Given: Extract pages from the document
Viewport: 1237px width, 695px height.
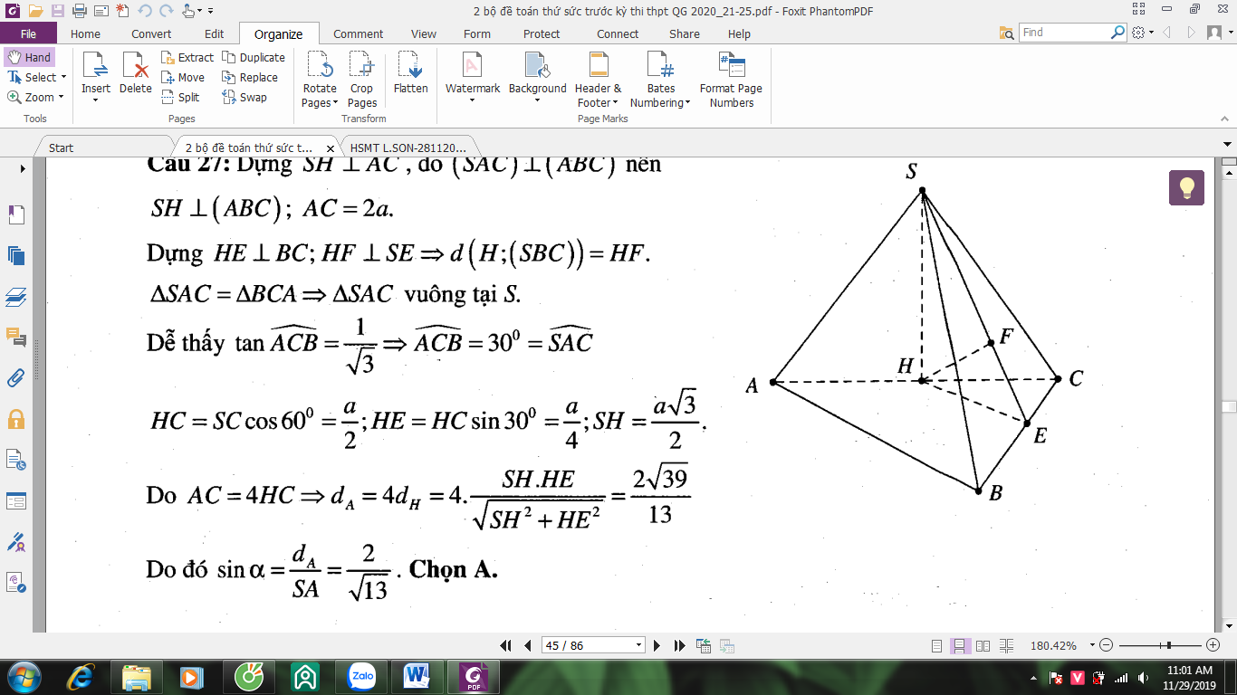Looking at the screenshot, I should [187, 57].
